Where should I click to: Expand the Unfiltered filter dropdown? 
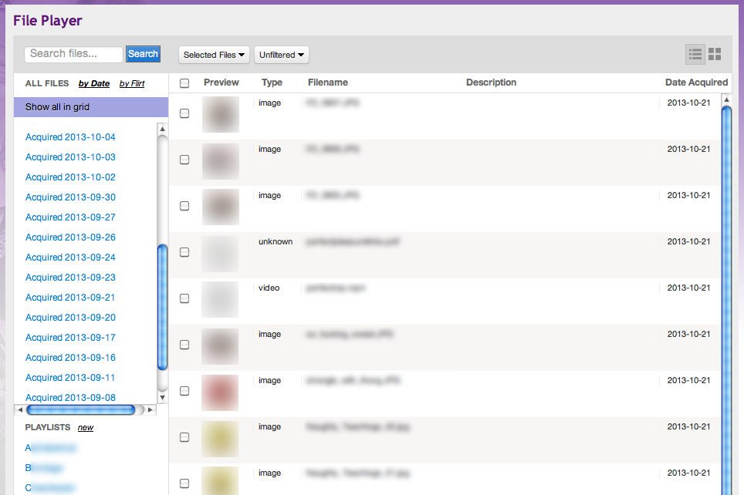click(x=282, y=55)
